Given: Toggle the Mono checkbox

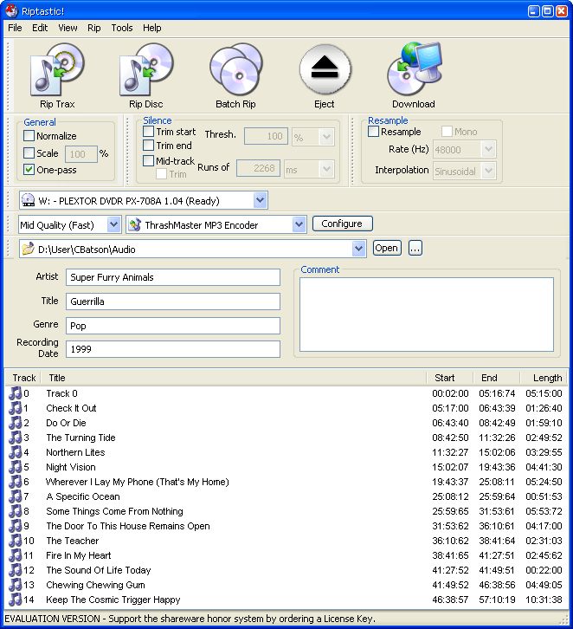Looking at the screenshot, I should tap(447, 131).
